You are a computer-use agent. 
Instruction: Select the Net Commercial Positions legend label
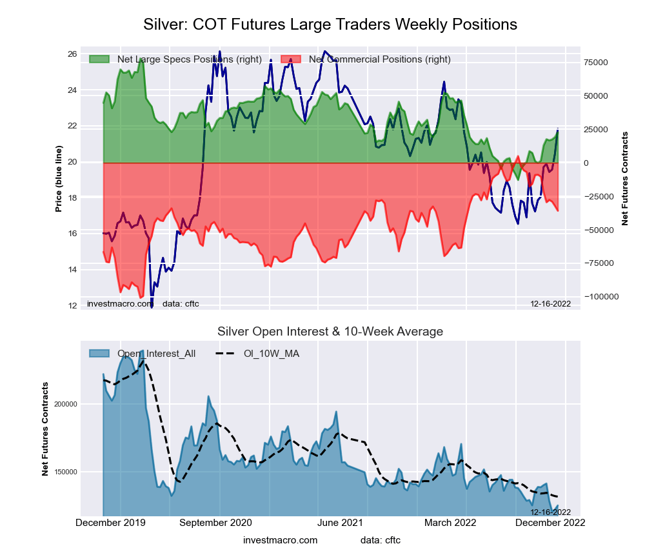pyautogui.click(x=380, y=59)
